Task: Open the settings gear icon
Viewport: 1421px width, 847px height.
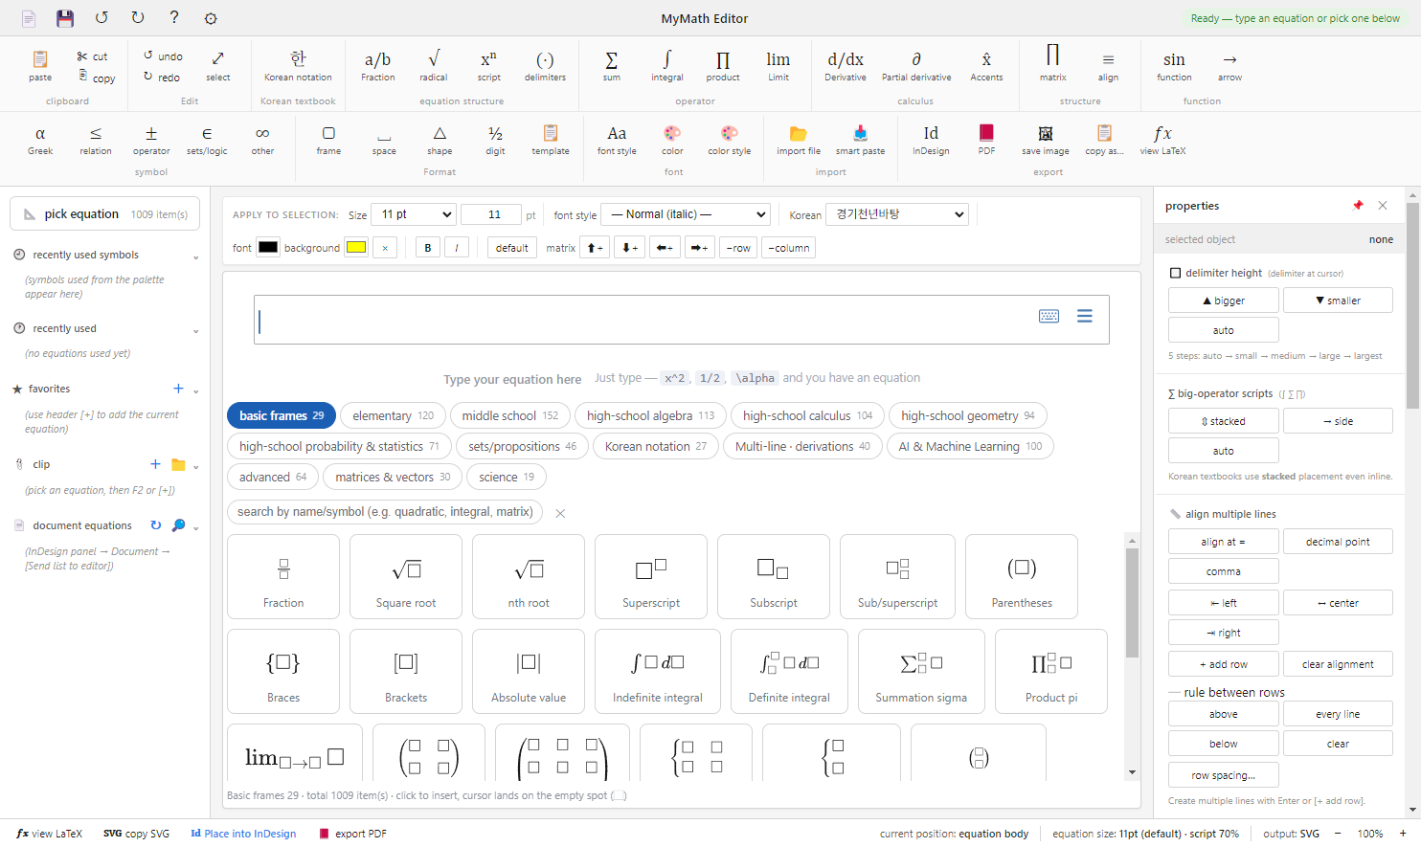Action: tap(211, 18)
